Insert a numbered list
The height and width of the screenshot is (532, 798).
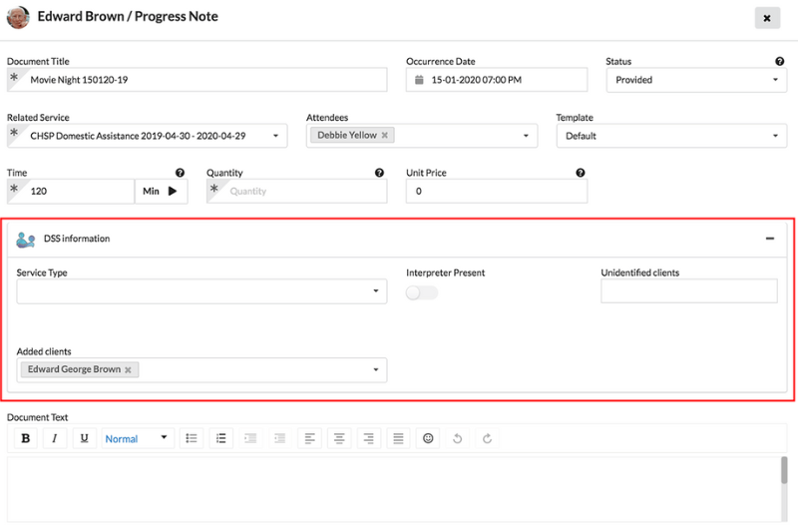click(x=220, y=438)
